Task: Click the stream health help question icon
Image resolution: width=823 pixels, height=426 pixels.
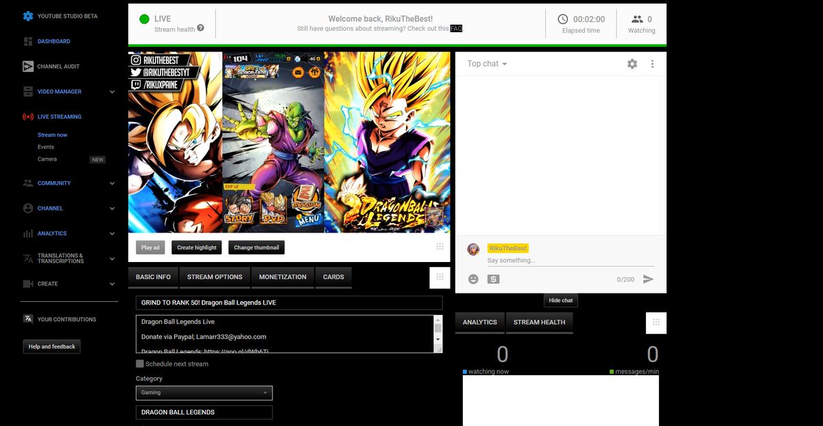Action: (x=201, y=28)
